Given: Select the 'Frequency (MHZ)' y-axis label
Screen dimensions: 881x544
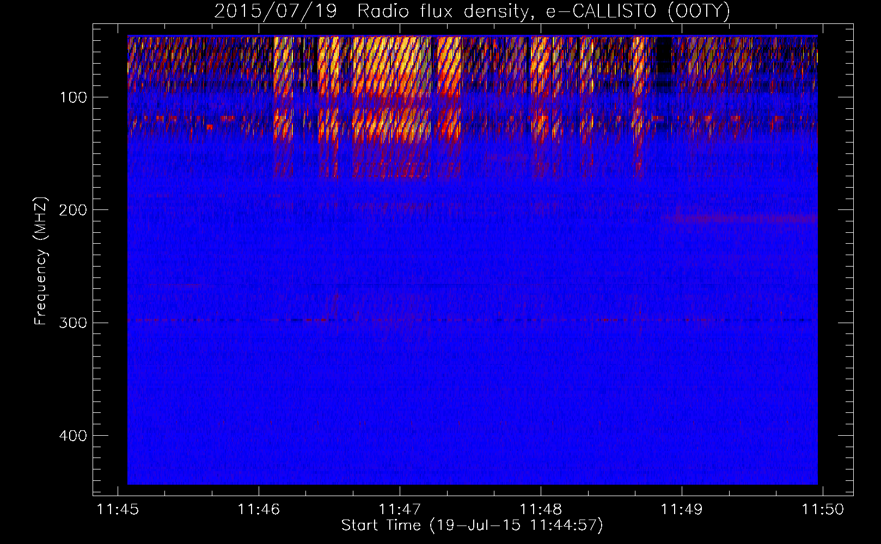Looking at the screenshot, I should [41, 261].
